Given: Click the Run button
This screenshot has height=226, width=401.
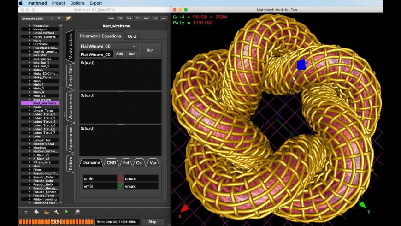Looking at the screenshot, I should 150,50.
